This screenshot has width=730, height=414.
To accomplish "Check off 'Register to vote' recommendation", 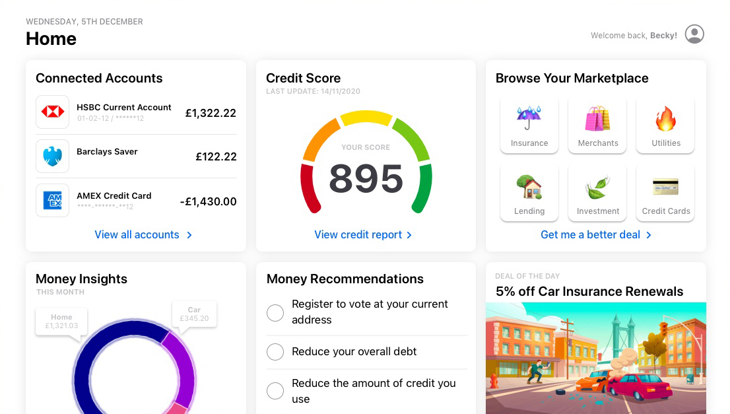I will point(275,312).
